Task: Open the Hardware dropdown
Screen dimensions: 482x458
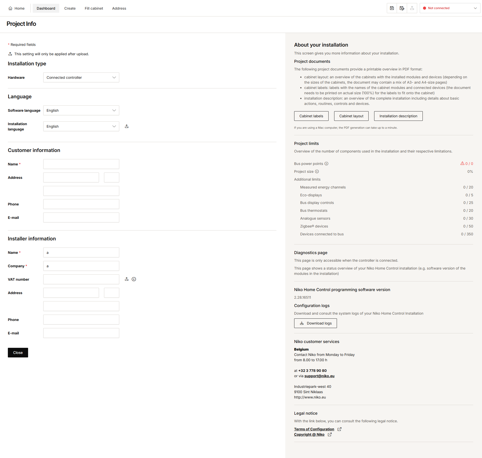Action: click(81, 78)
